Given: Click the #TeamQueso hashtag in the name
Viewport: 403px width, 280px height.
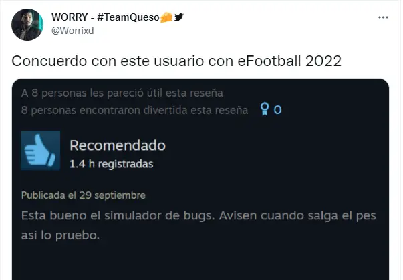Looking at the screenshot, I should (128, 17).
